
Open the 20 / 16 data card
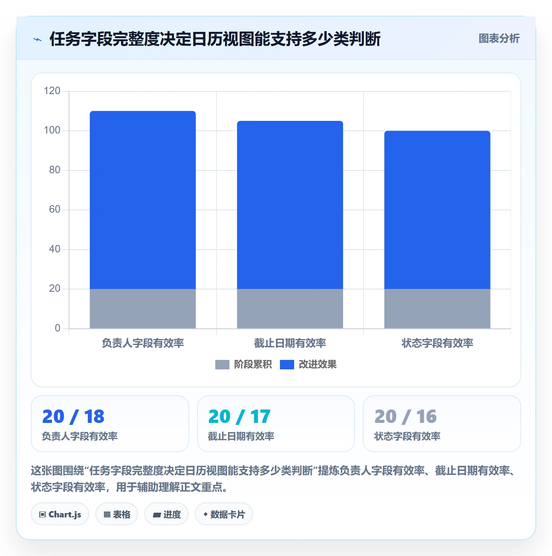coord(442,424)
